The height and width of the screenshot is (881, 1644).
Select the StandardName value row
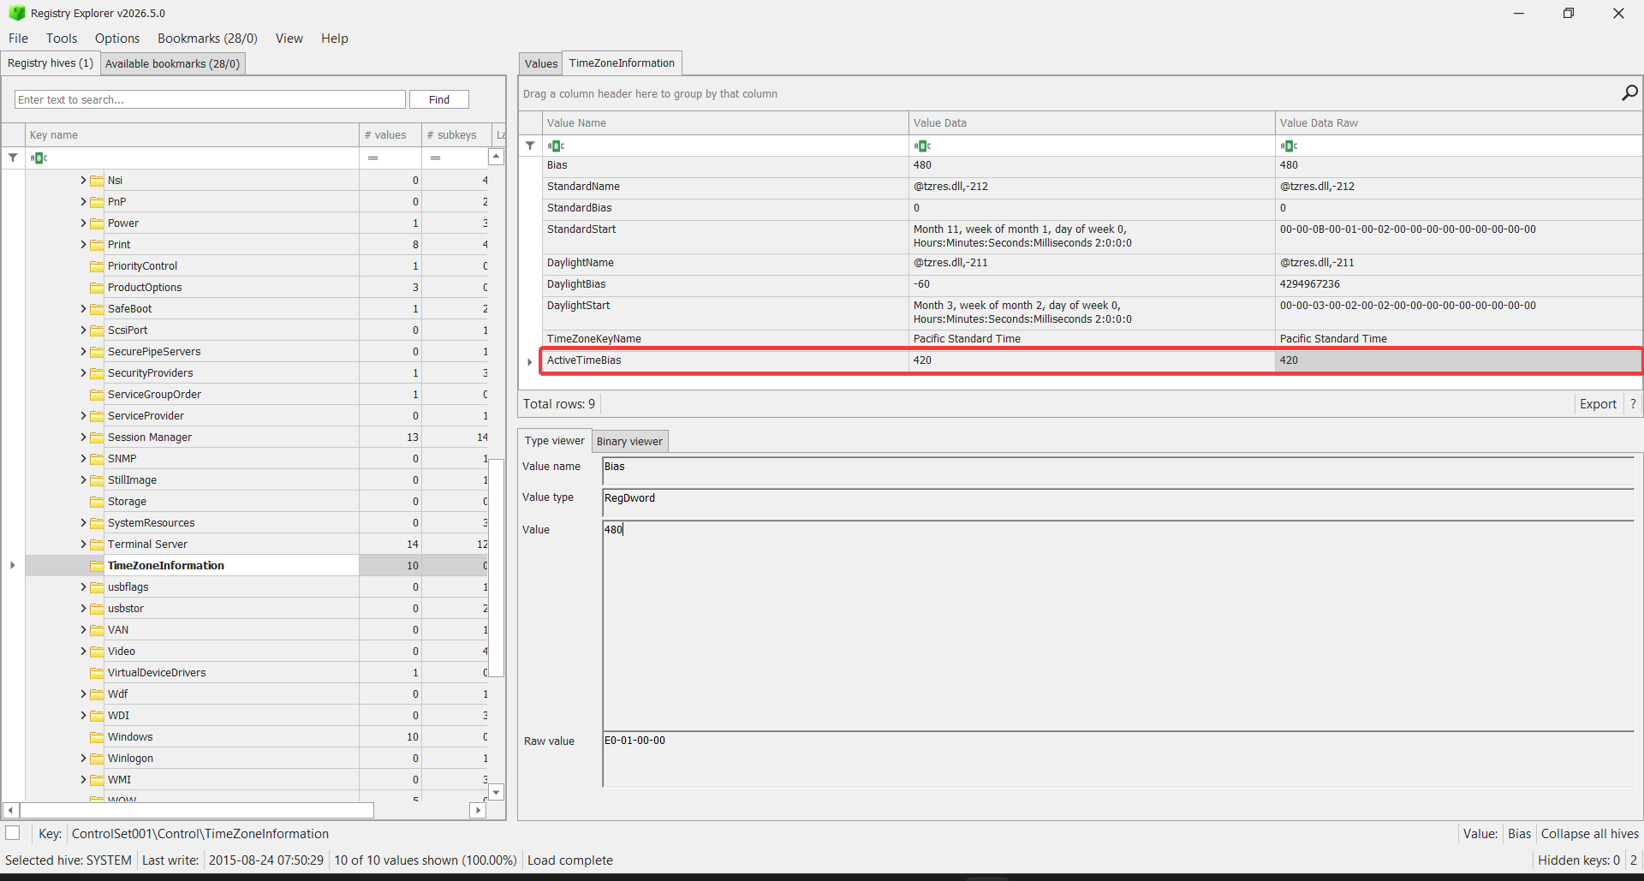[x=1092, y=187]
